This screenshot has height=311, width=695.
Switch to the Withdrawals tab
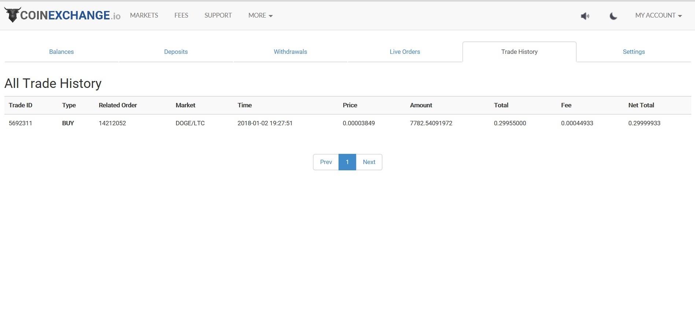click(x=291, y=52)
